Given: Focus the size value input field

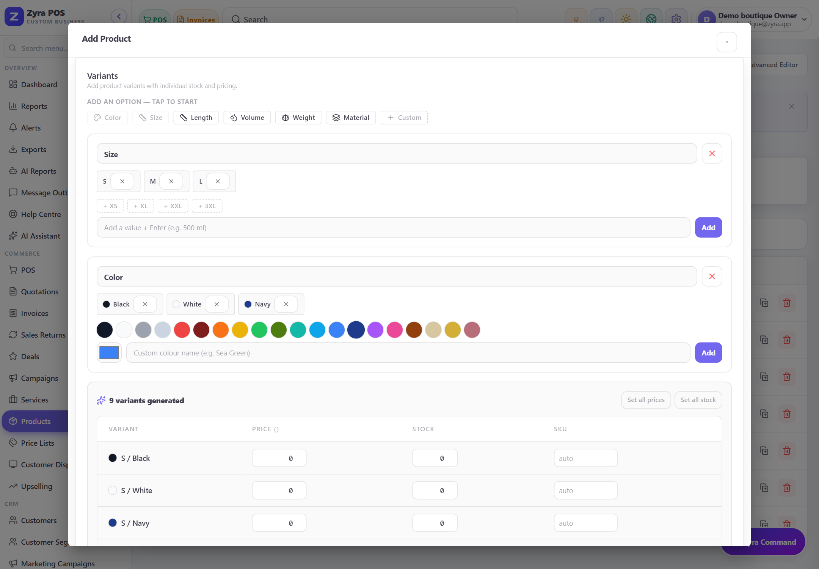Looking at the screenshot, I should pos(393,228).
